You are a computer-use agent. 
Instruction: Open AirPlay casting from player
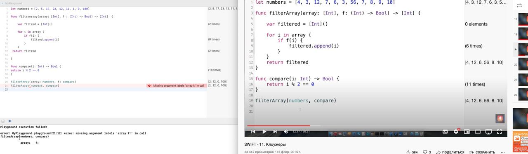(488, 132)
